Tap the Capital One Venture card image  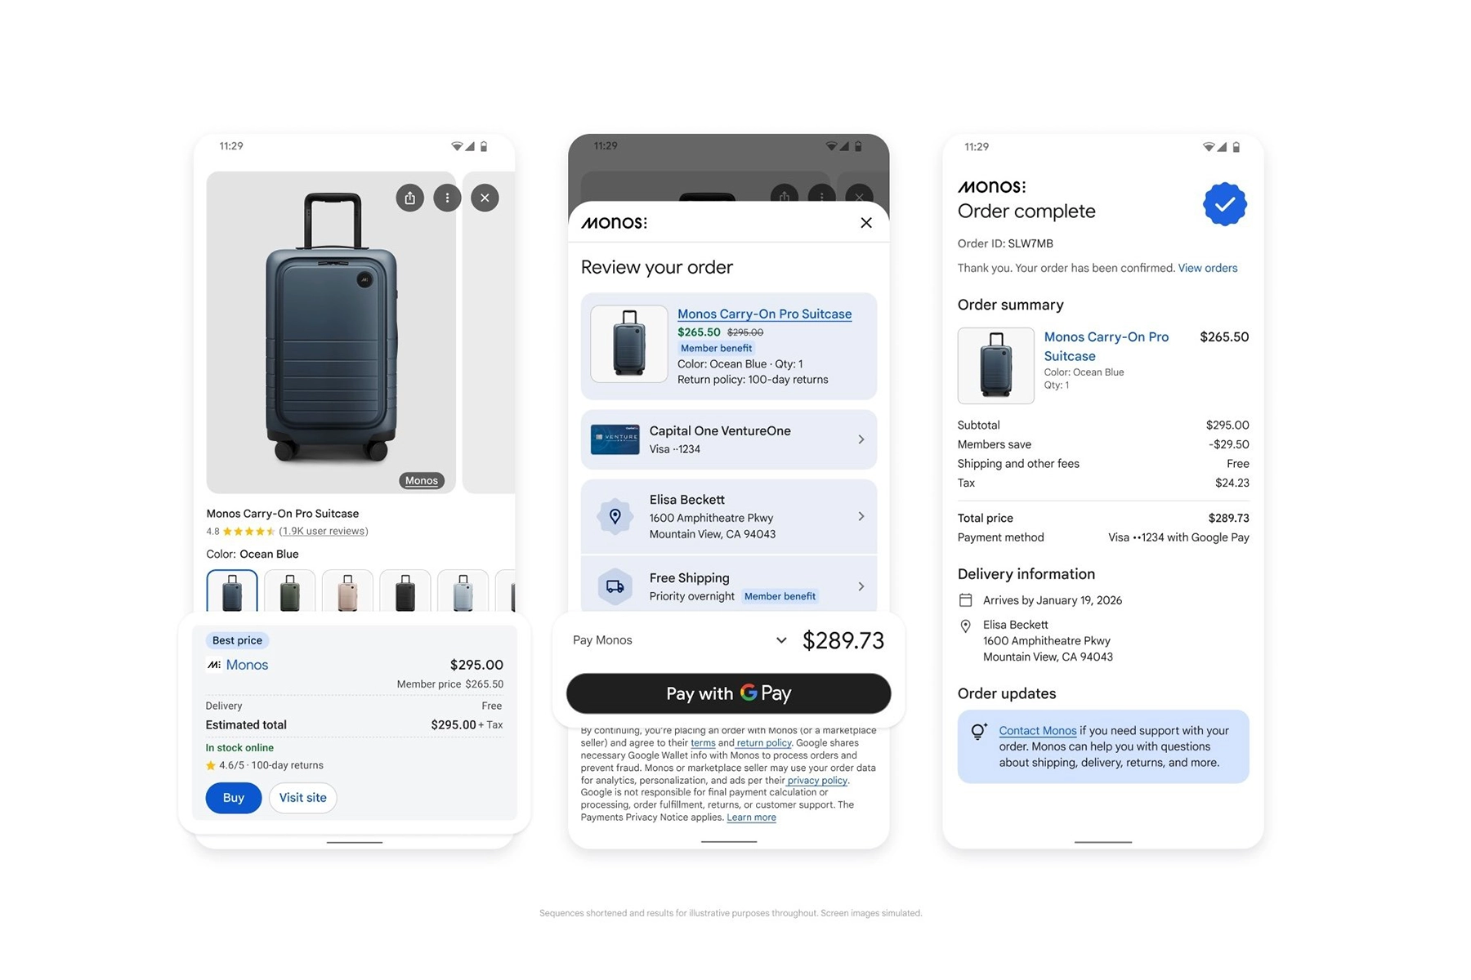615,439
